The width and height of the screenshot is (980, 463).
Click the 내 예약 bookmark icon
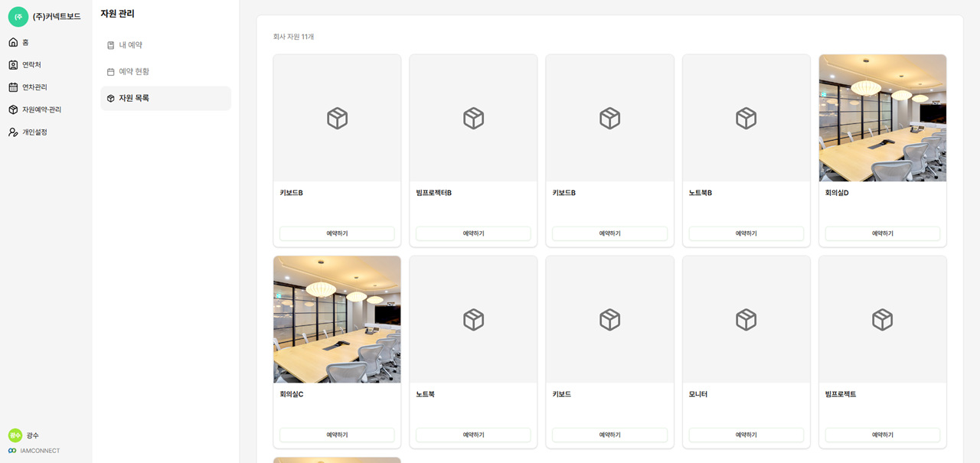point(110,45)
